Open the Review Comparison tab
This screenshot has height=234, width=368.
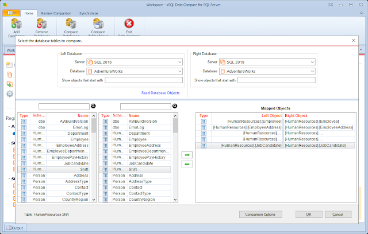tap(56, 13)
